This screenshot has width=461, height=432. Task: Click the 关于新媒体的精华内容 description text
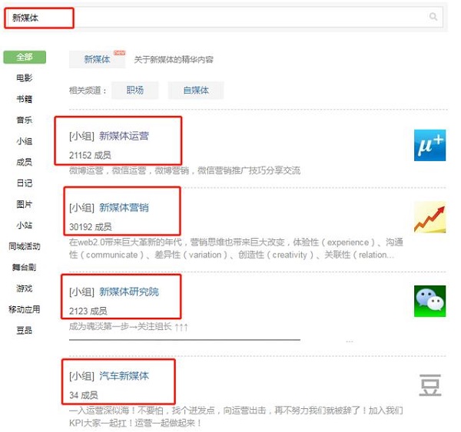point(174,60)
